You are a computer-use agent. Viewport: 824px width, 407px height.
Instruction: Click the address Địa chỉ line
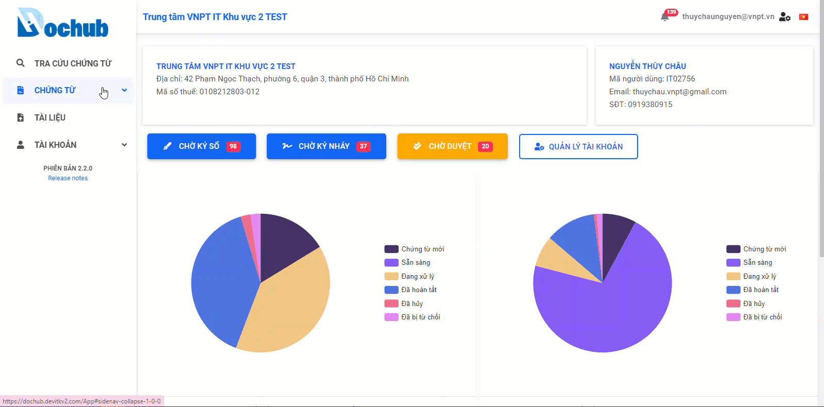tap(282, 79)
